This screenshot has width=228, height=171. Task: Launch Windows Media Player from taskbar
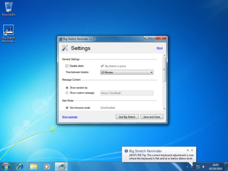[47, 166]
